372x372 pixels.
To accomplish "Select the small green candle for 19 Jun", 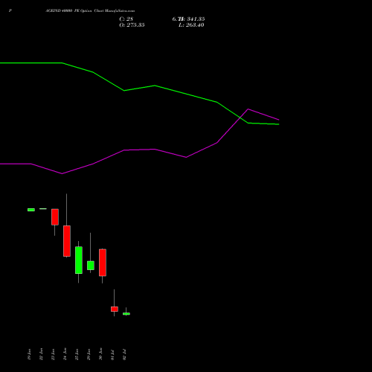I will (31, 210).
